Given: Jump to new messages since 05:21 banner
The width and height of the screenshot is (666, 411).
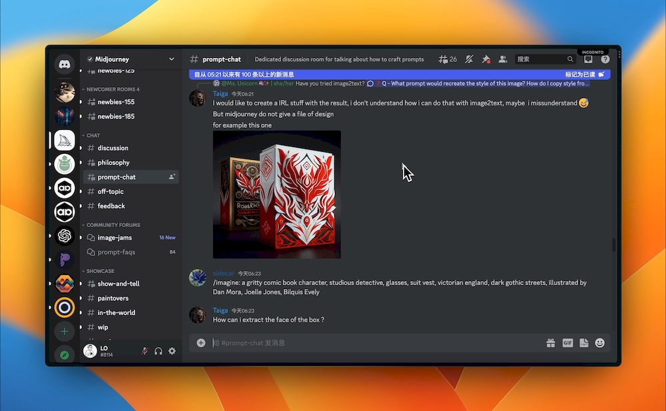Looking at the screenshot, I should click(x=244, y=75).
